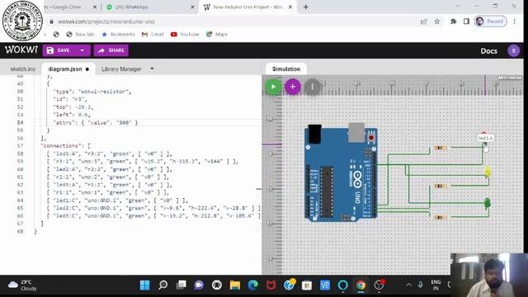Select the diagram.json tab
Image resolution: width=528 pixels, height=297 pixels.
(65, 69)
